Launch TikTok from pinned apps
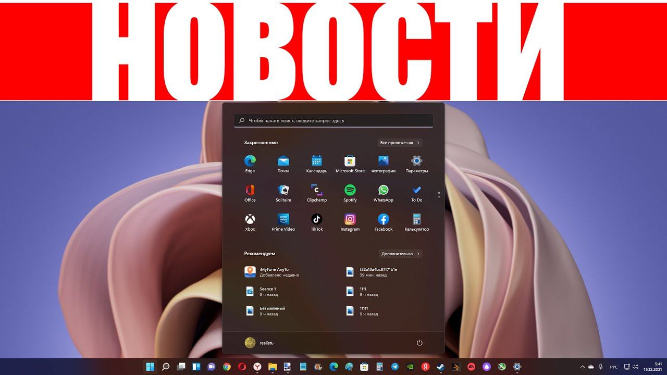The height and width of the screenshot is (375, 667). (x=317, y=222)
